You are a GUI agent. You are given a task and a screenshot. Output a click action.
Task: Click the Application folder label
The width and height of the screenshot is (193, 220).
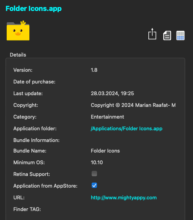(35, 128)
